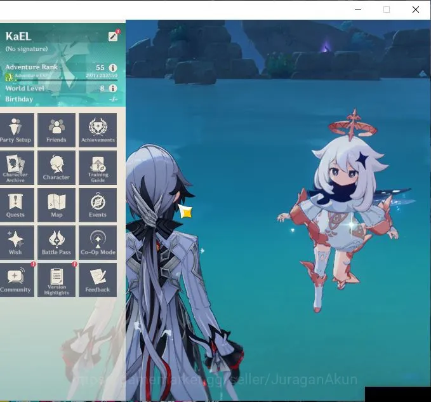Image resolution: width=431 pixels, height=402 pixels.
Task: Click the World Level value 8
Action: pyautogui.click(x=102, y=88)
